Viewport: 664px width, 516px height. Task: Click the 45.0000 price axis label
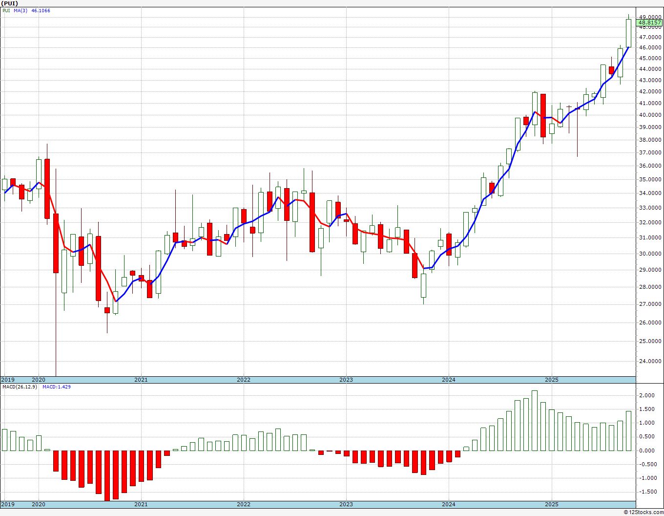pos(650,58)
